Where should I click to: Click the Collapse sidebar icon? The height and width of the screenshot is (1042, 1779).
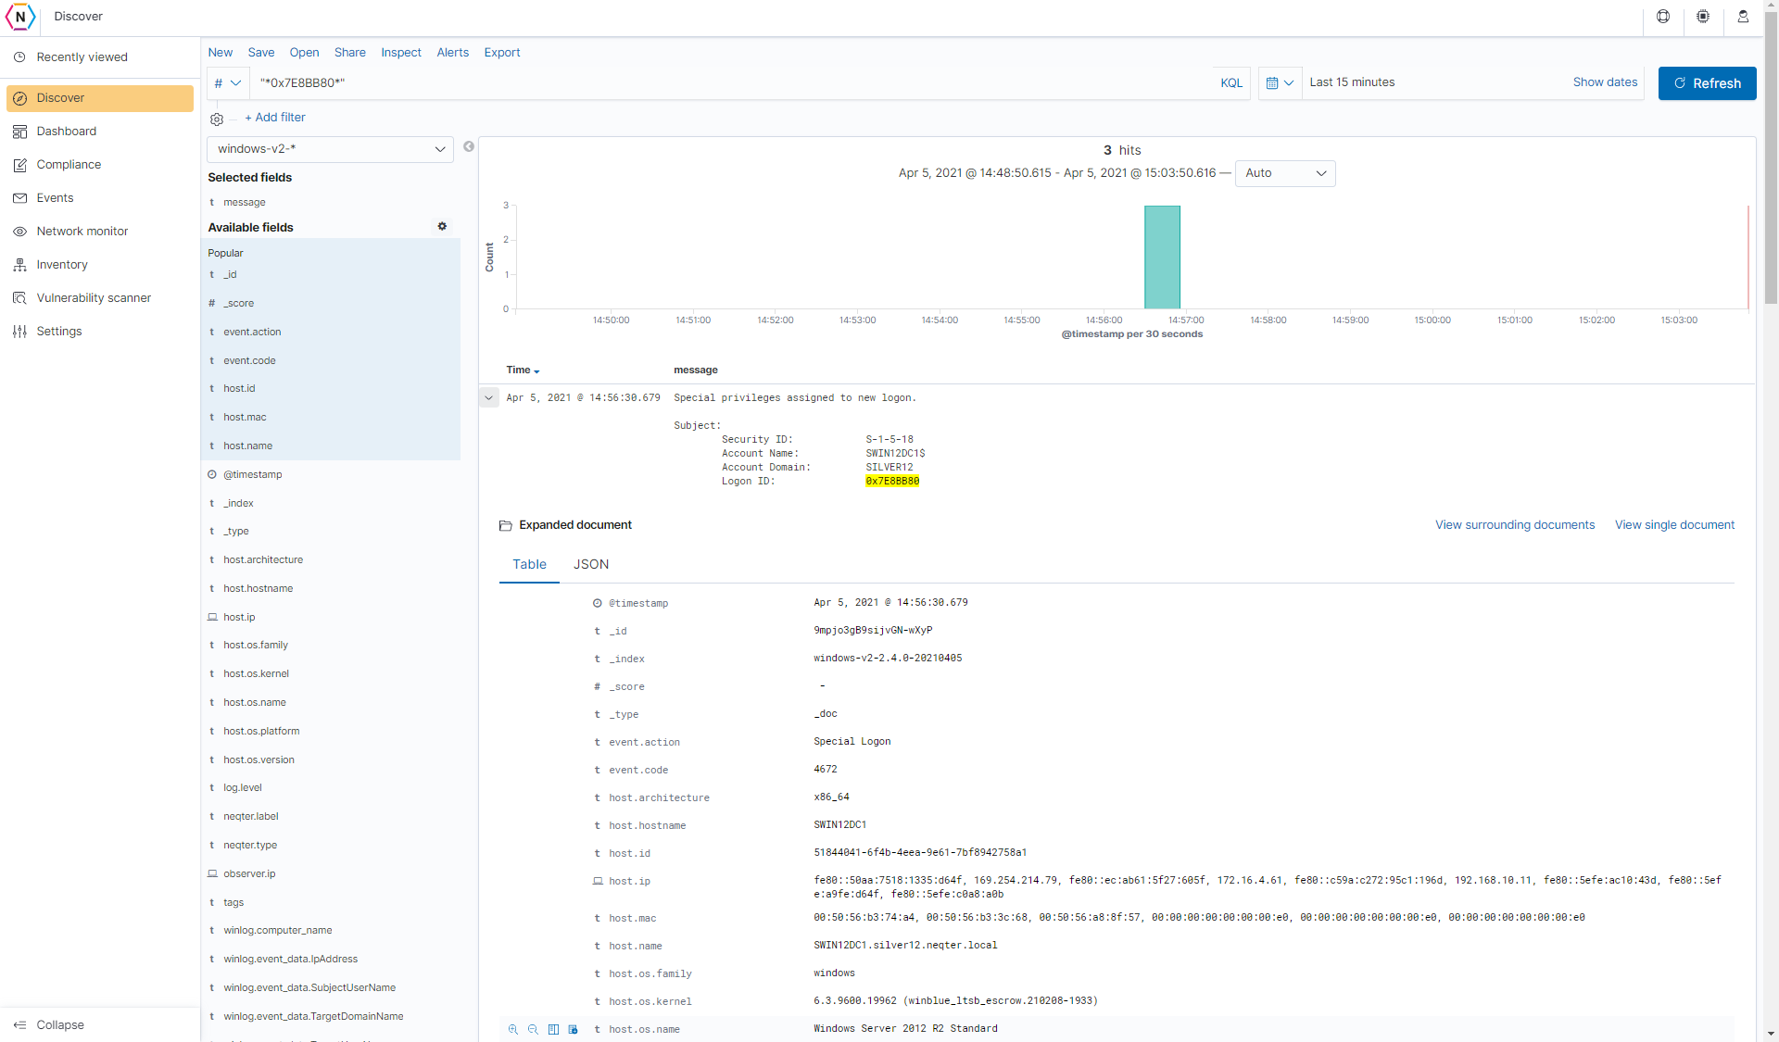click(x=19, y=1024)
